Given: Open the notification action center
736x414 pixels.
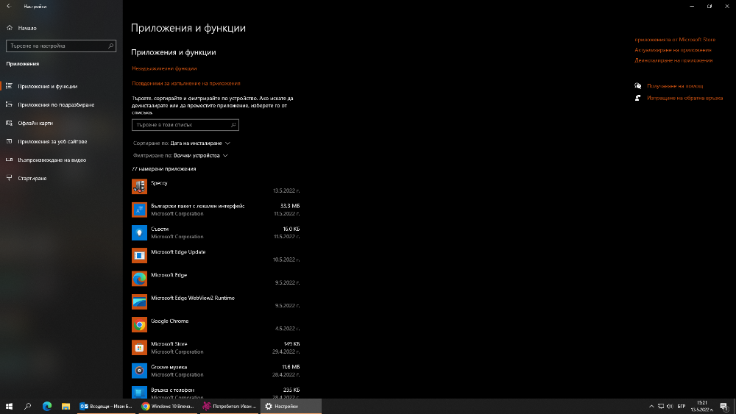Looking at the screenshot, I should [724, 407].
